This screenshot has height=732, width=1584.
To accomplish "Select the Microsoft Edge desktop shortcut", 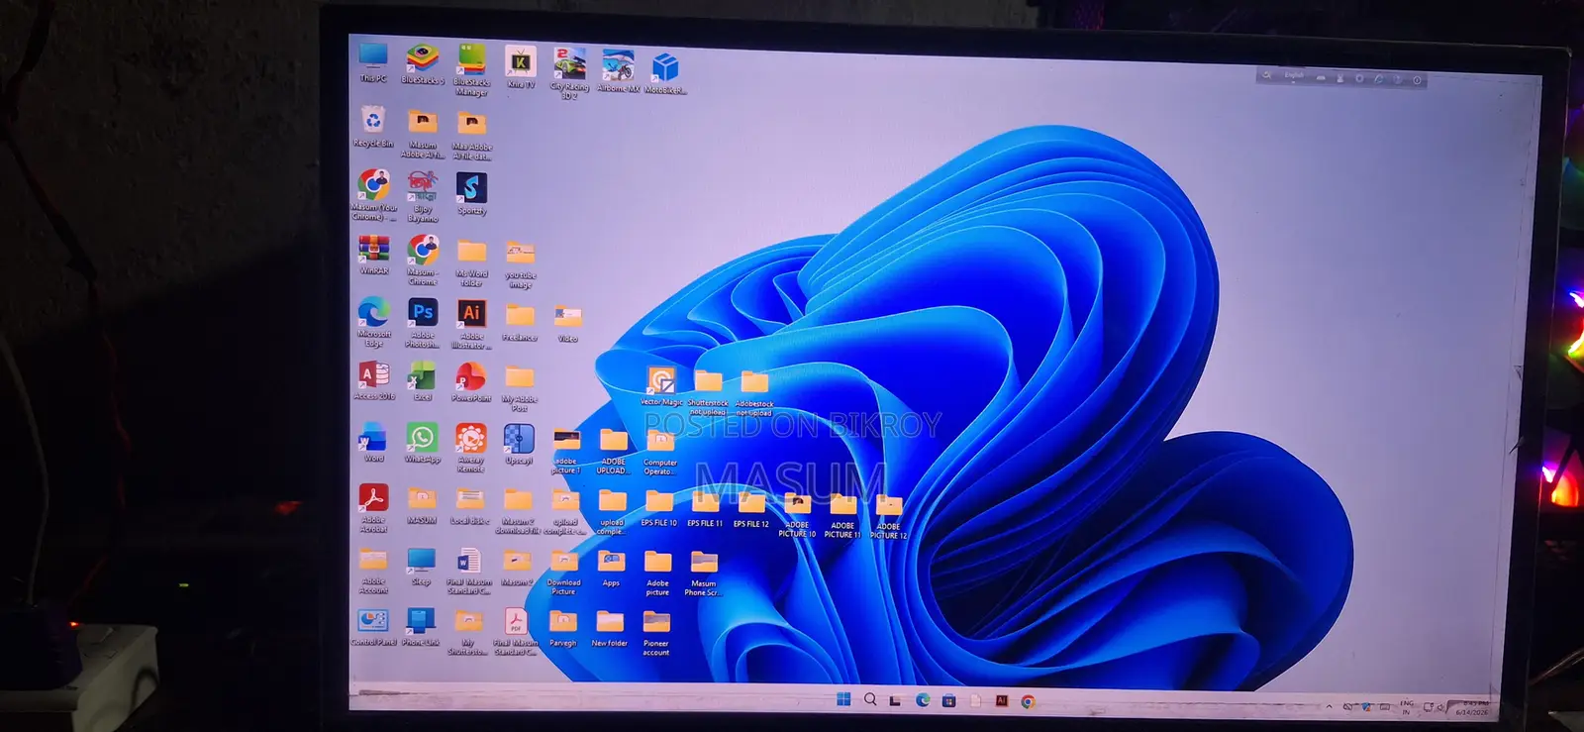I will click(x=373, y=322).
